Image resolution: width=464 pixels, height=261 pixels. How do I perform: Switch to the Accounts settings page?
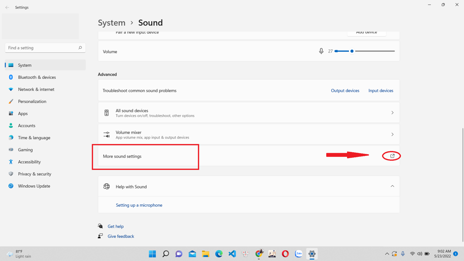45,126
